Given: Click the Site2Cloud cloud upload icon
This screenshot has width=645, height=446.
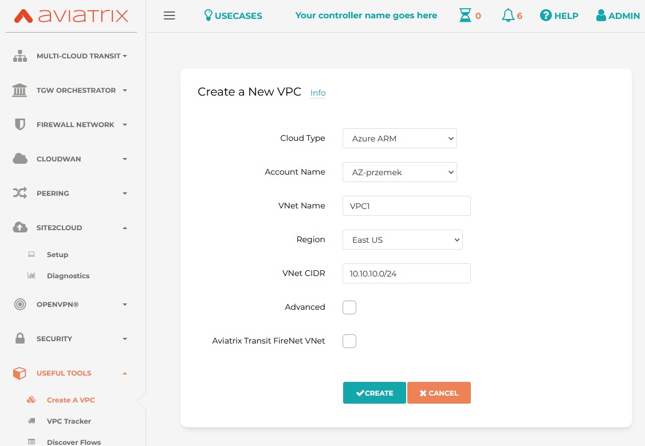Looking at the screenshot, I should point(19,227).
